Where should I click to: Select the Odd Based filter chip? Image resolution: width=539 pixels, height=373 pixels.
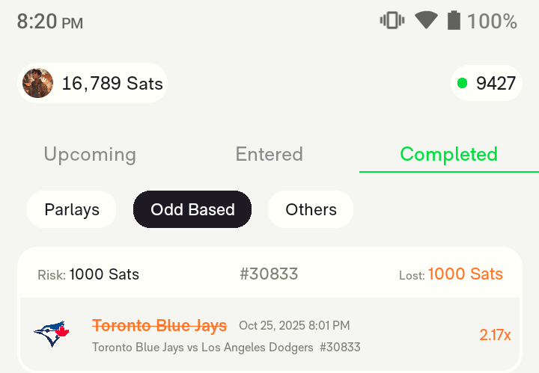tap(192, 209)
